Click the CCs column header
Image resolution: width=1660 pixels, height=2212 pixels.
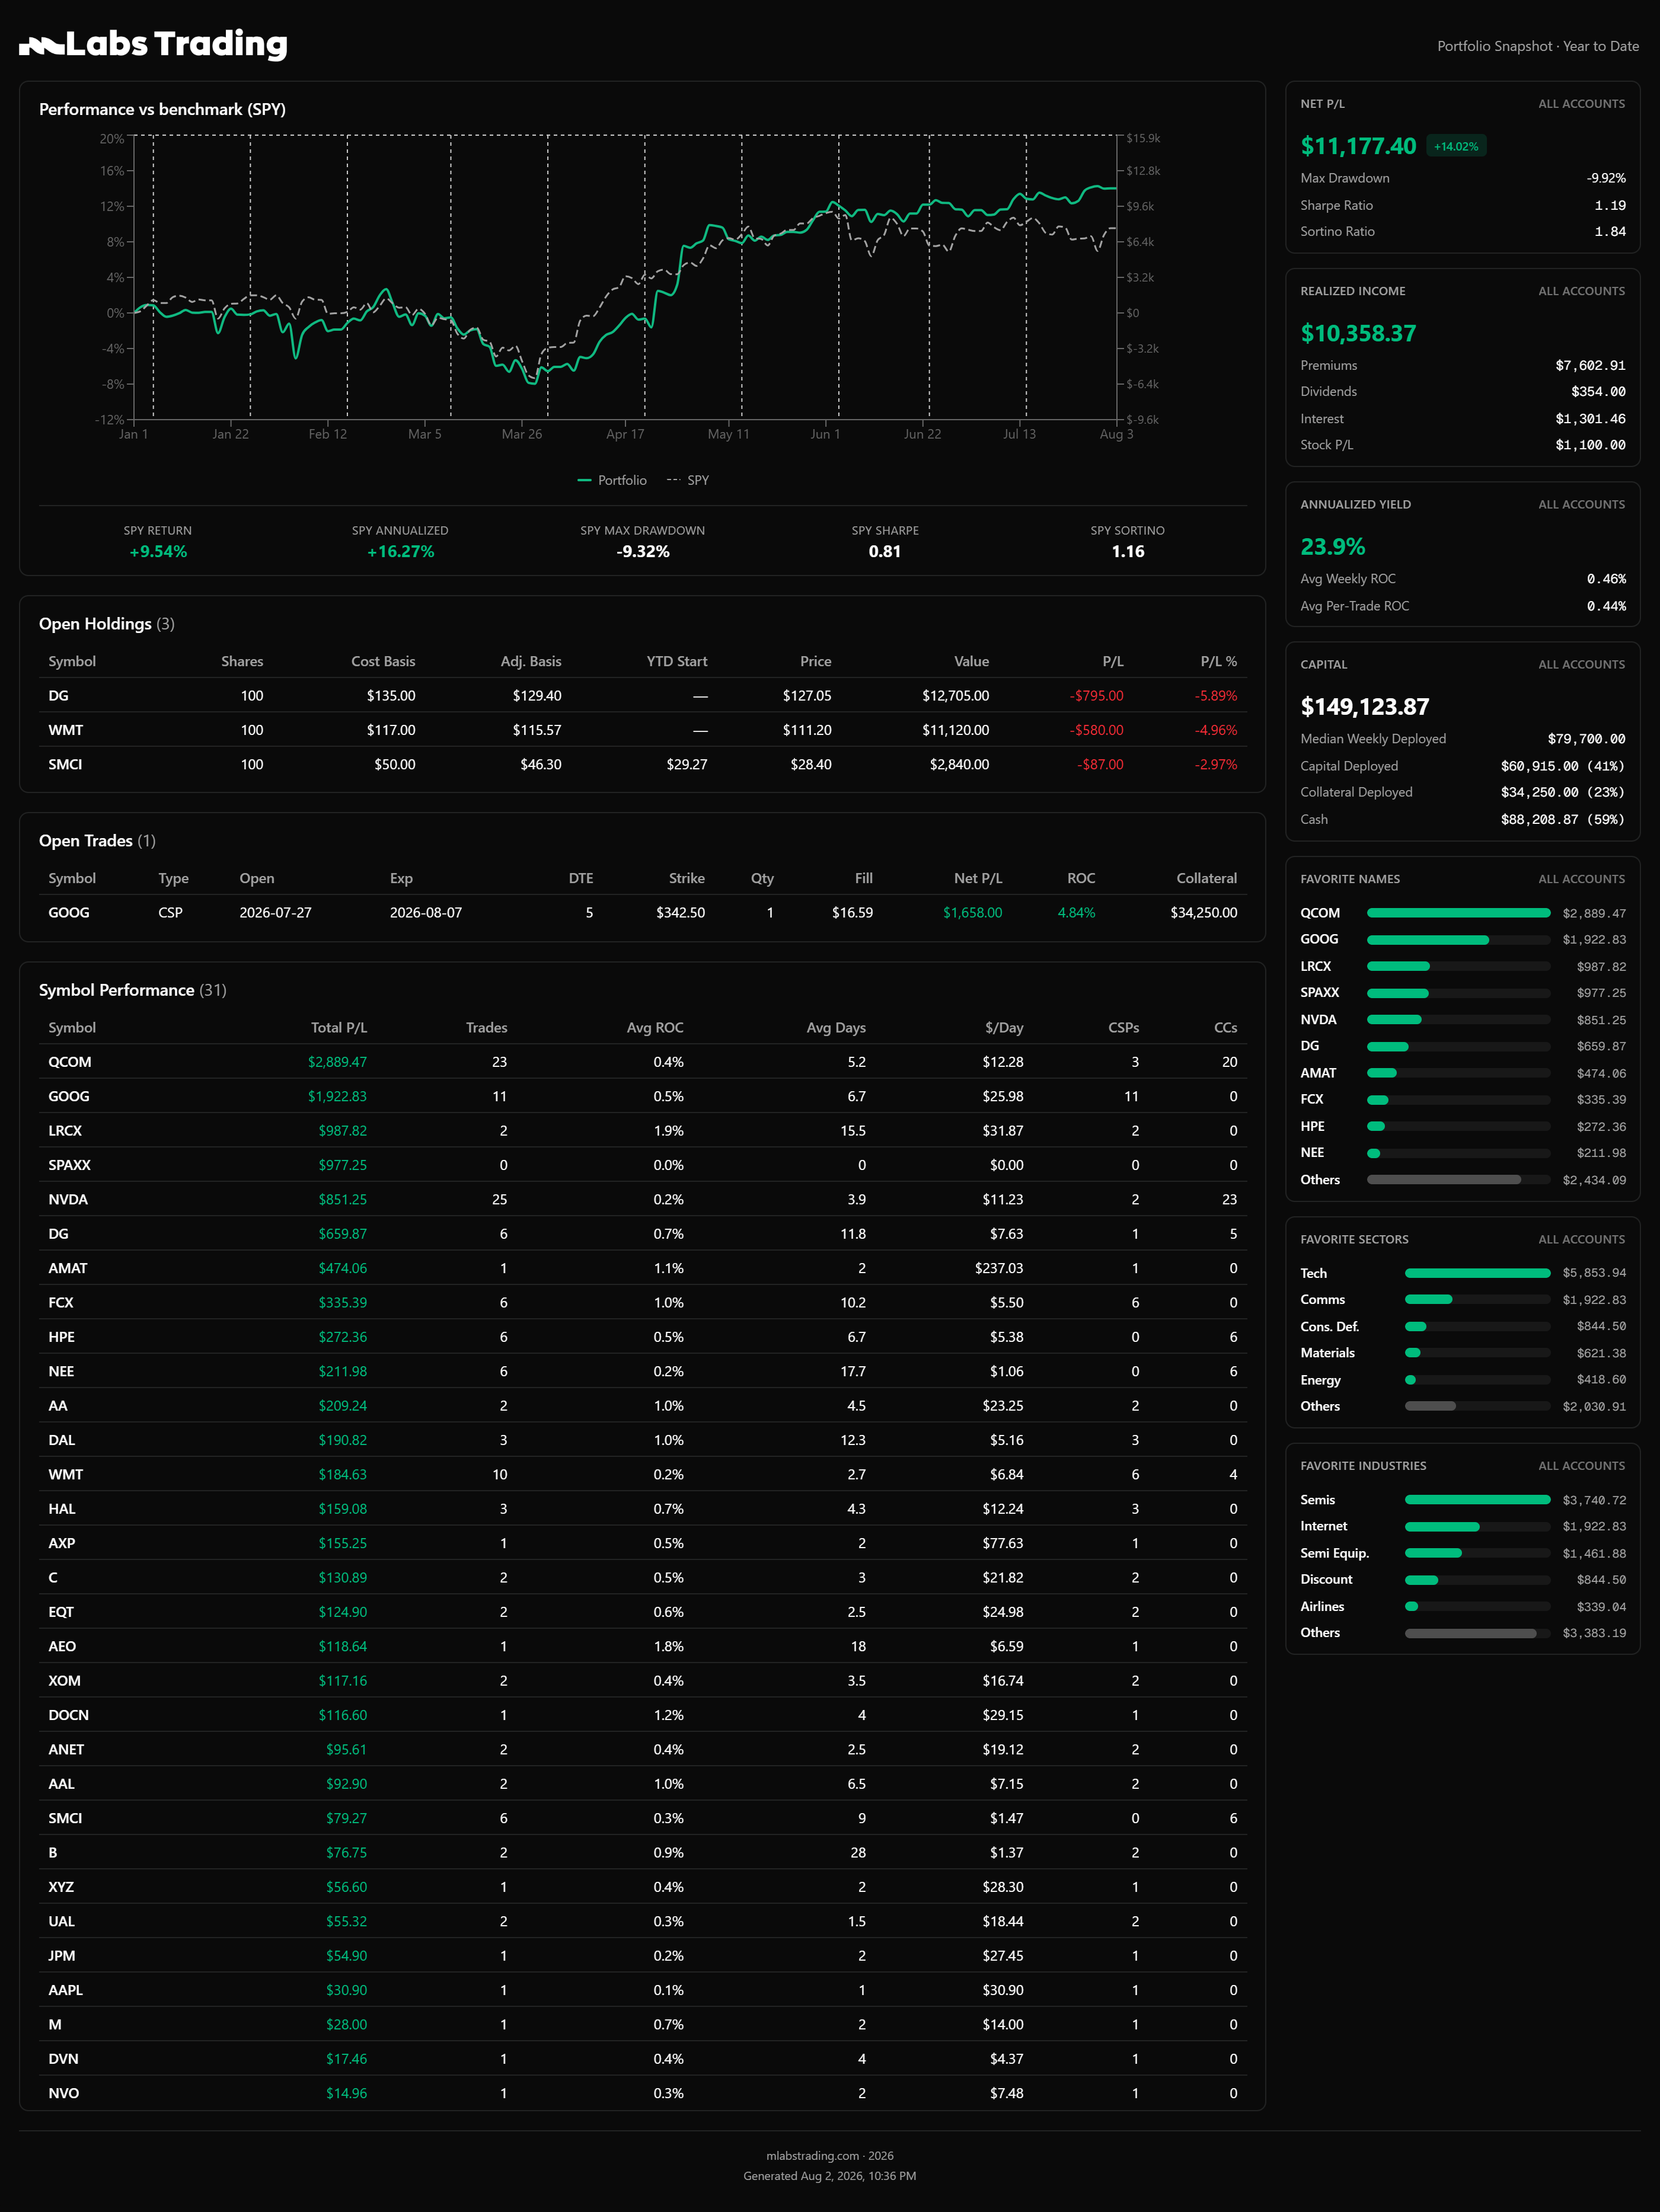click(x=1226, y=1027)
